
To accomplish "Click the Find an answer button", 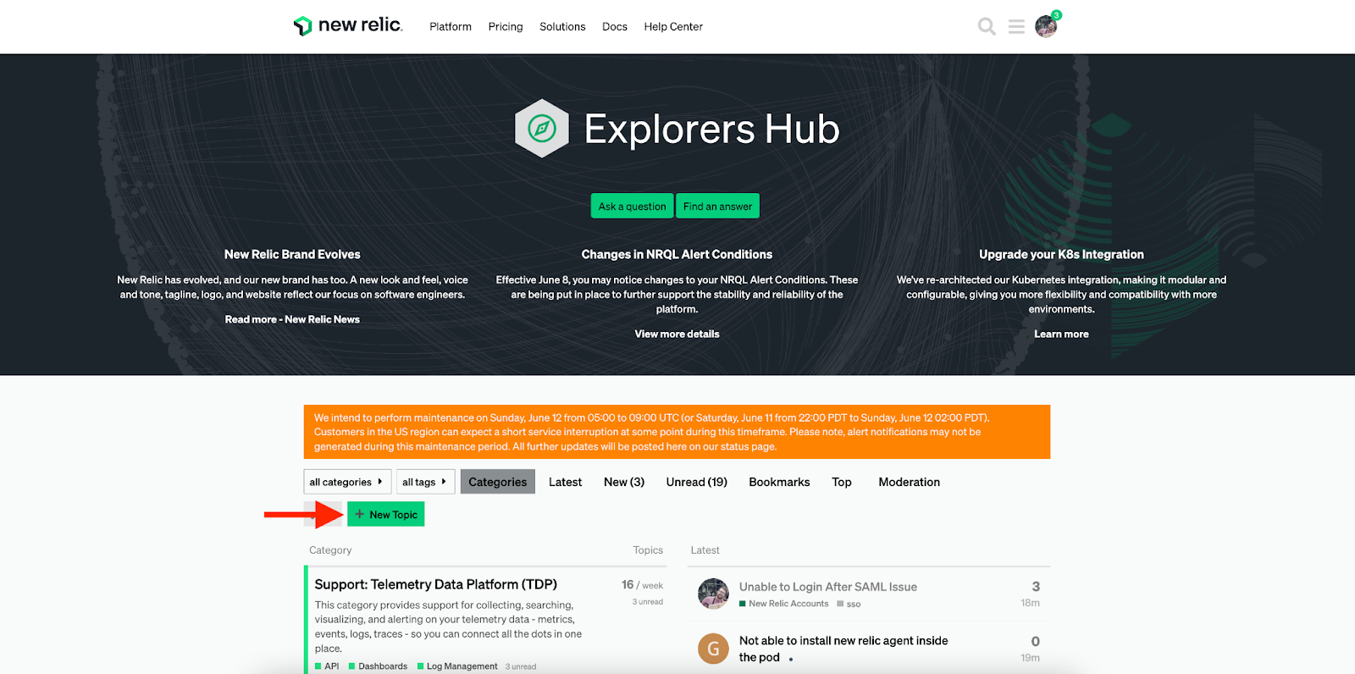I will 717,206.
